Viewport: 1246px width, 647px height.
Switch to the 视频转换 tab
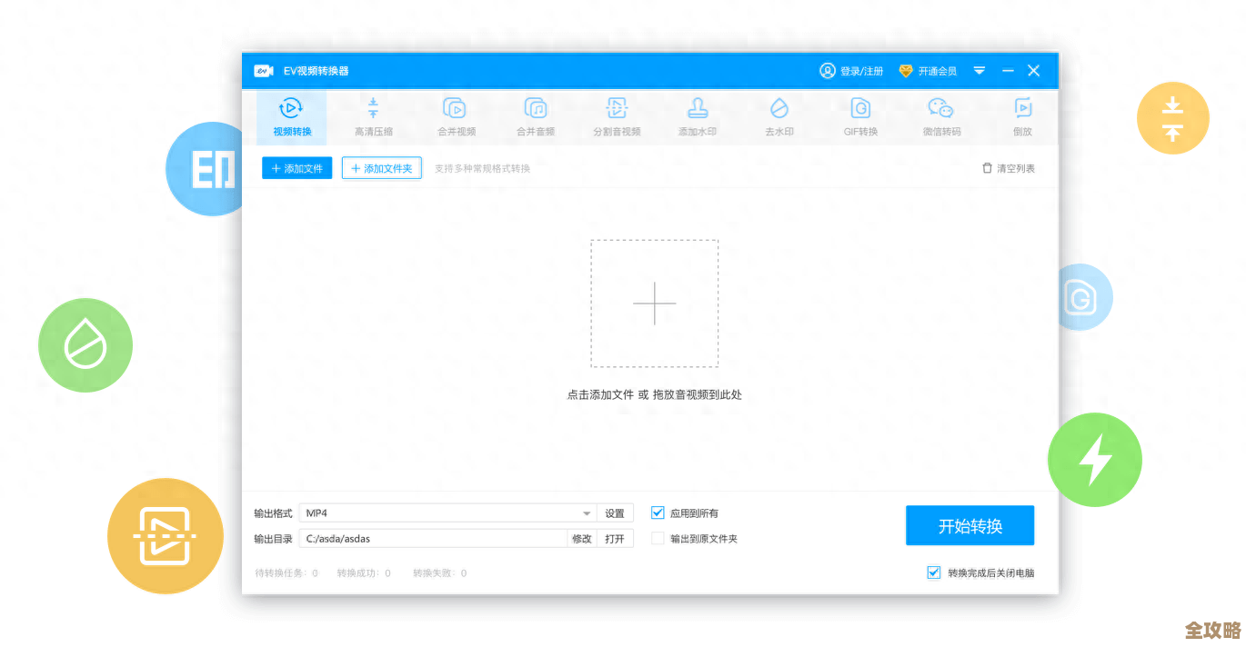[x=290, y=115]
